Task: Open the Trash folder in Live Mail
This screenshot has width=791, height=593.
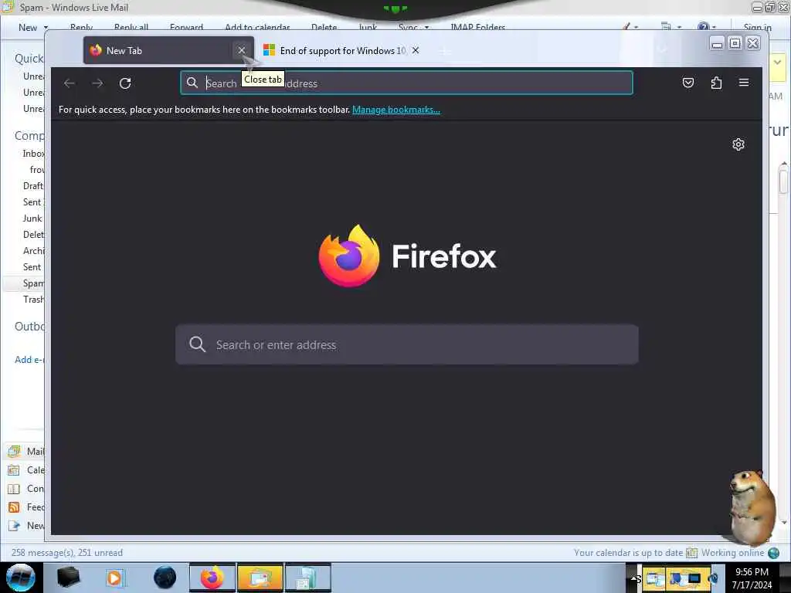Action: click(x=33, y=300)
